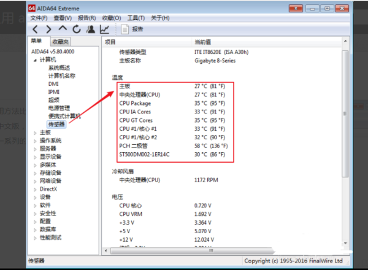Expand the 数据库 tree node
This screenshot has width=368, height=270.
point(35,230)
